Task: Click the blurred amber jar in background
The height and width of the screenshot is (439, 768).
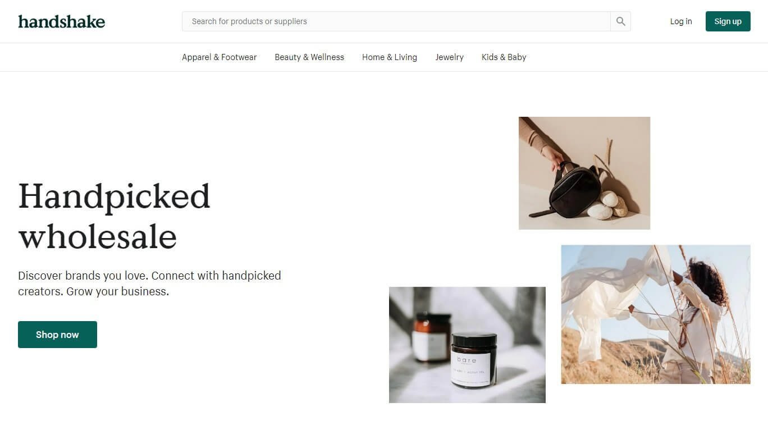Action: pyautogui.click(x=431, y=337)
